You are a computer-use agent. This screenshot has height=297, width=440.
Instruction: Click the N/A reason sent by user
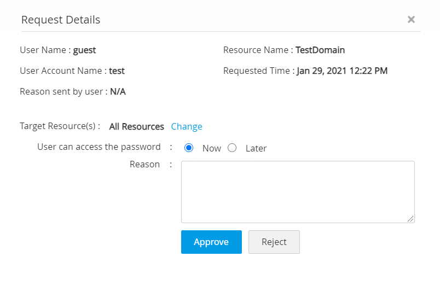pyautogui.click(x=118, y=91)
